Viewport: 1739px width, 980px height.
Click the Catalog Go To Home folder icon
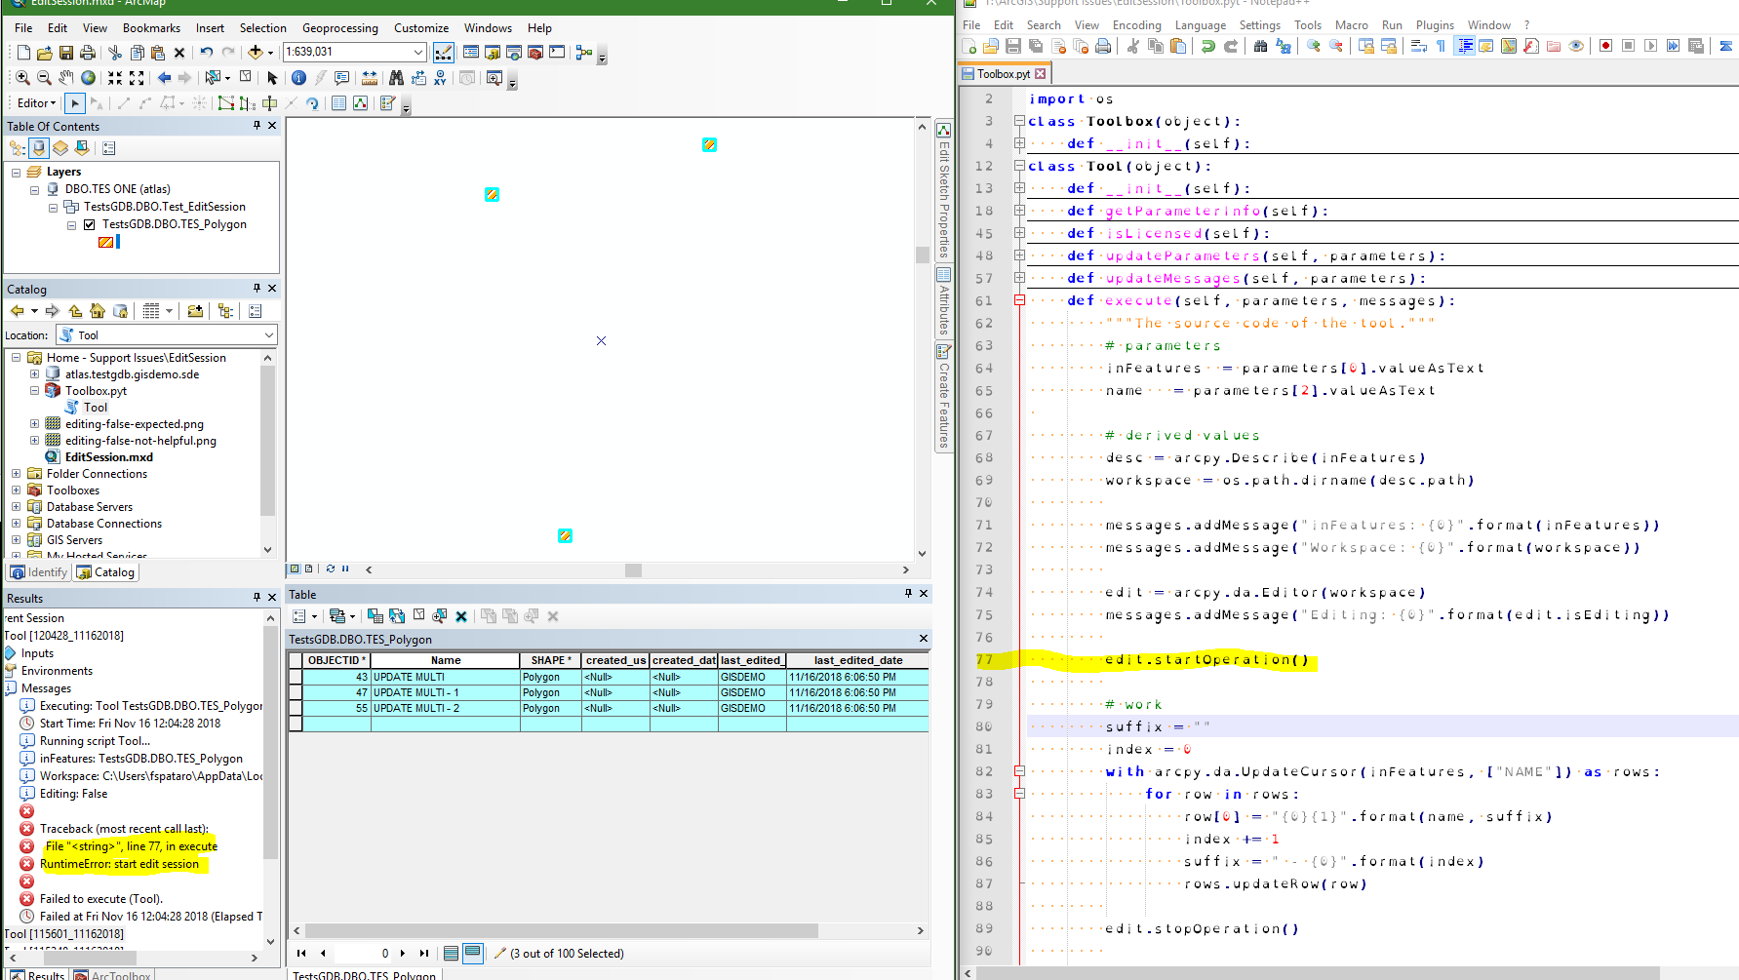pyautogui.click(x=98, y=311)
